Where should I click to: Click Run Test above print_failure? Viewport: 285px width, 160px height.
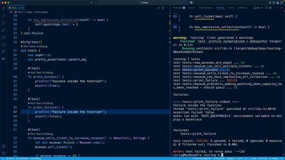36,103
